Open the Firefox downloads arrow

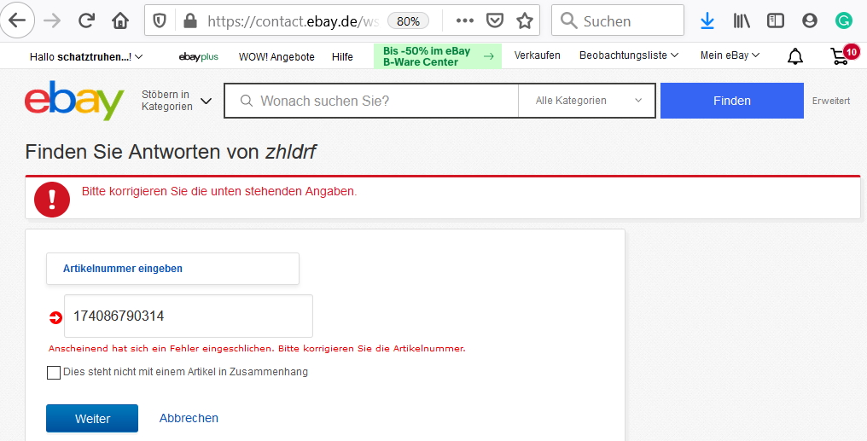coord(707,20)
